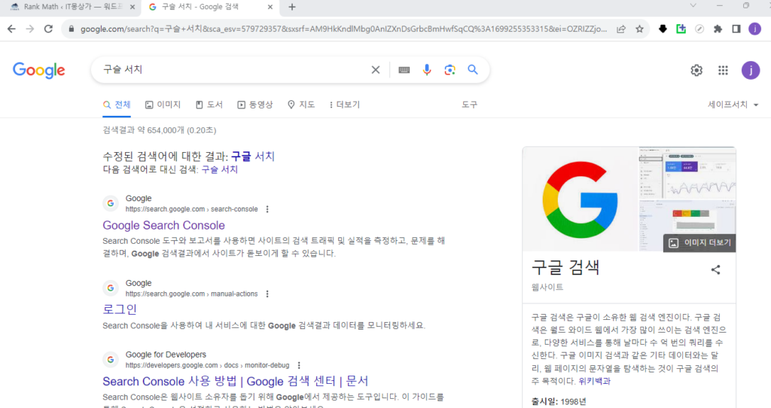Open the 위키백과 link in knowledge panel
The image size is (771, 408).
pyautogui.click(x=595, y=381)
